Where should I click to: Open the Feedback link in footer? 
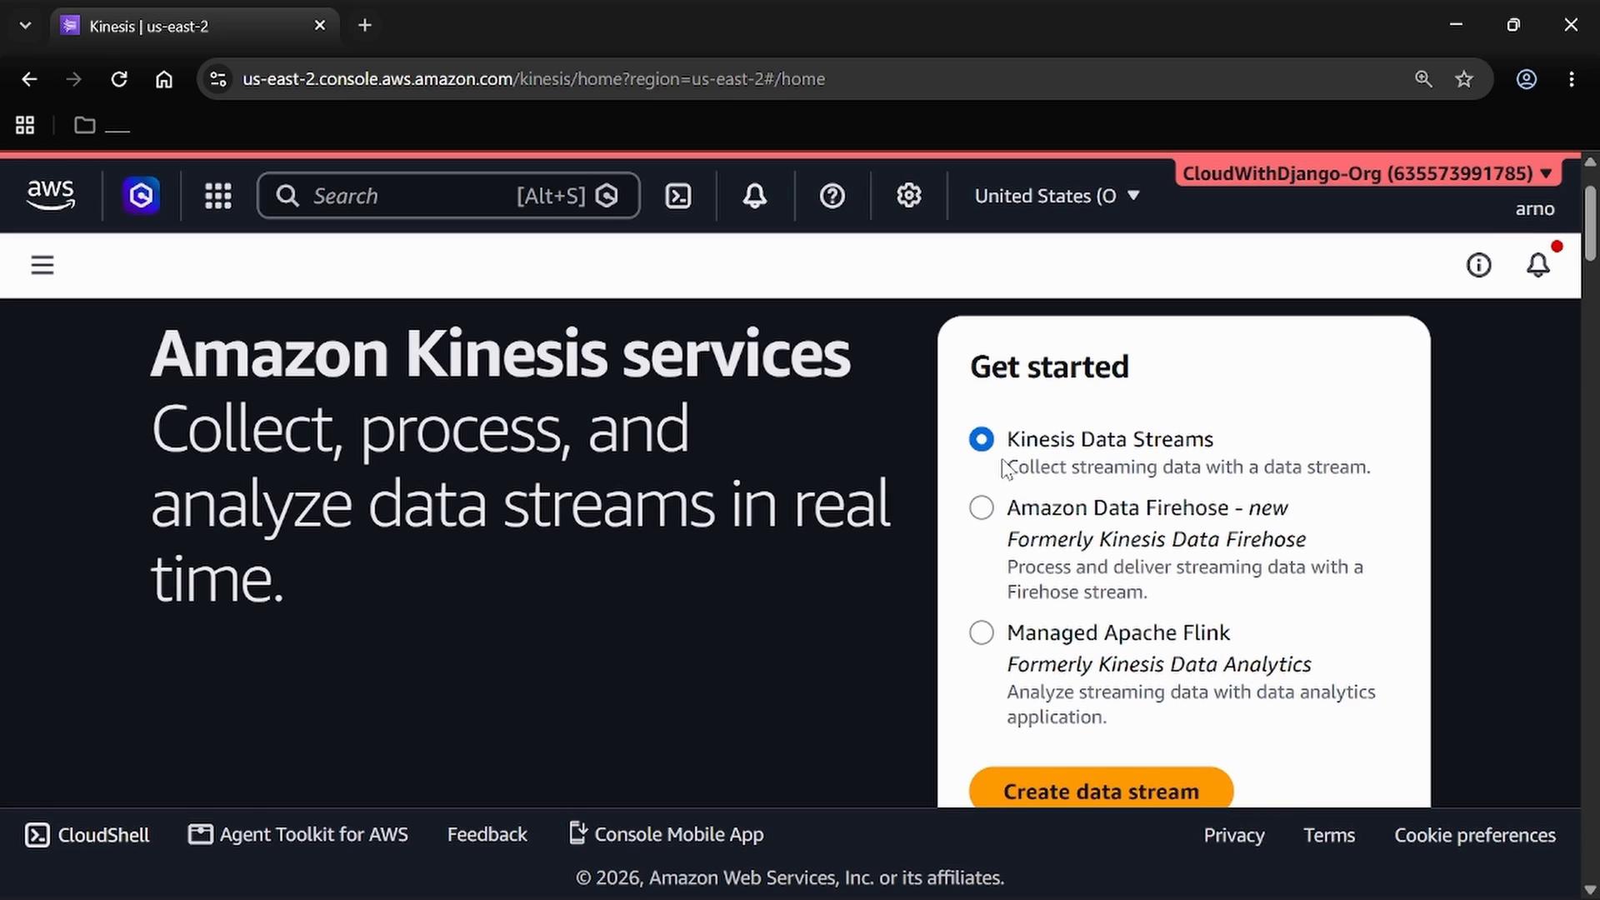click(x=487, y=834)
